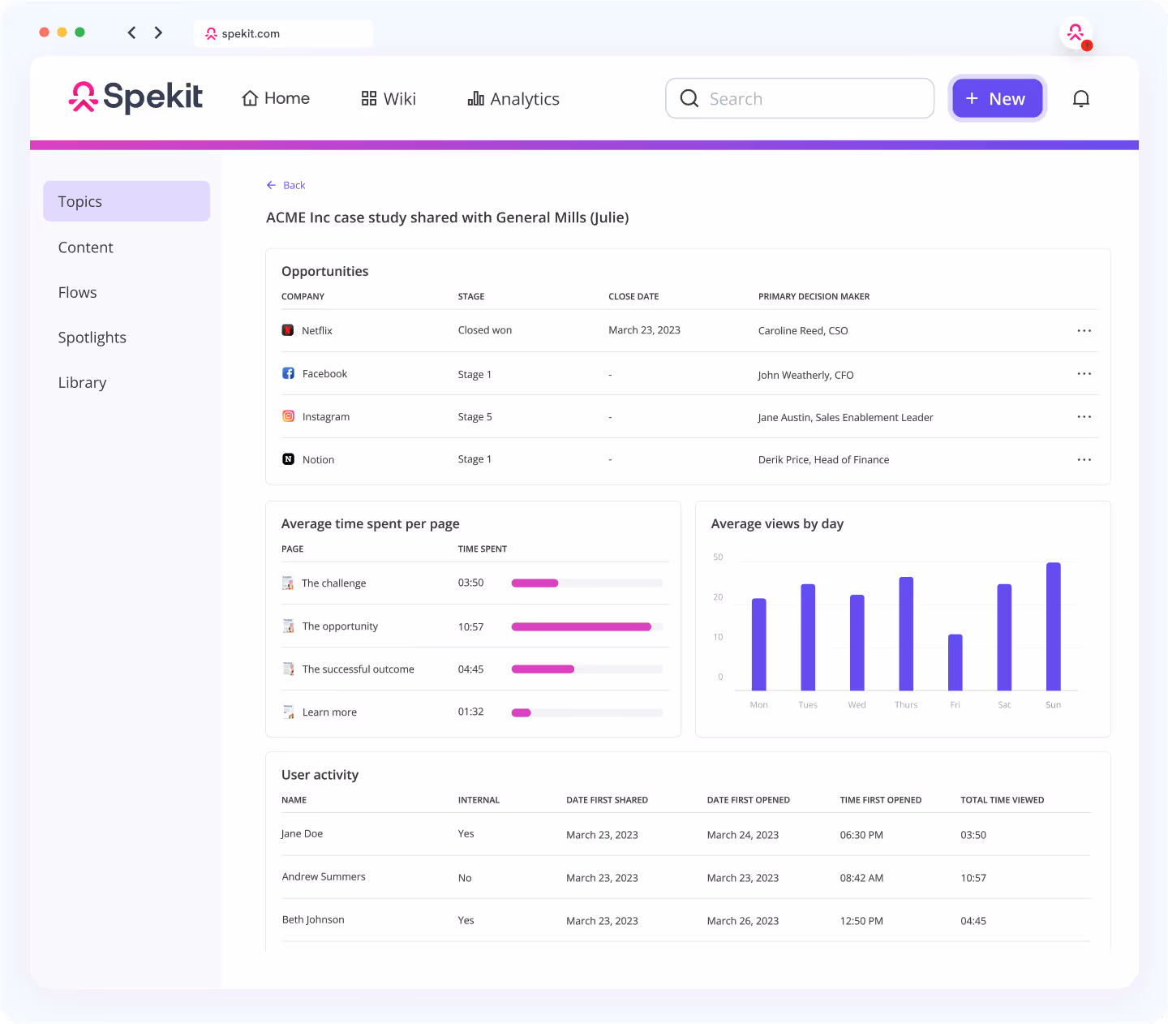This screenshot has height=1024, width=1168.
Task: Select Spotlights in the sidebar
Action: coord(92,338)
